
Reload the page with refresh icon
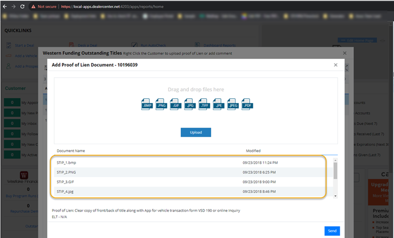pos(22,7)
